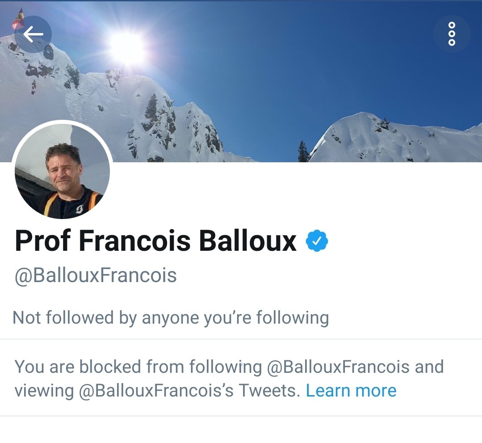482x443 pixels.
Task: Select the @BallouxFrancois handle under the name
Action: (x=96, y=275)
